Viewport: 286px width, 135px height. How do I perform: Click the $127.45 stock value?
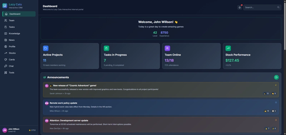(232, 61)
